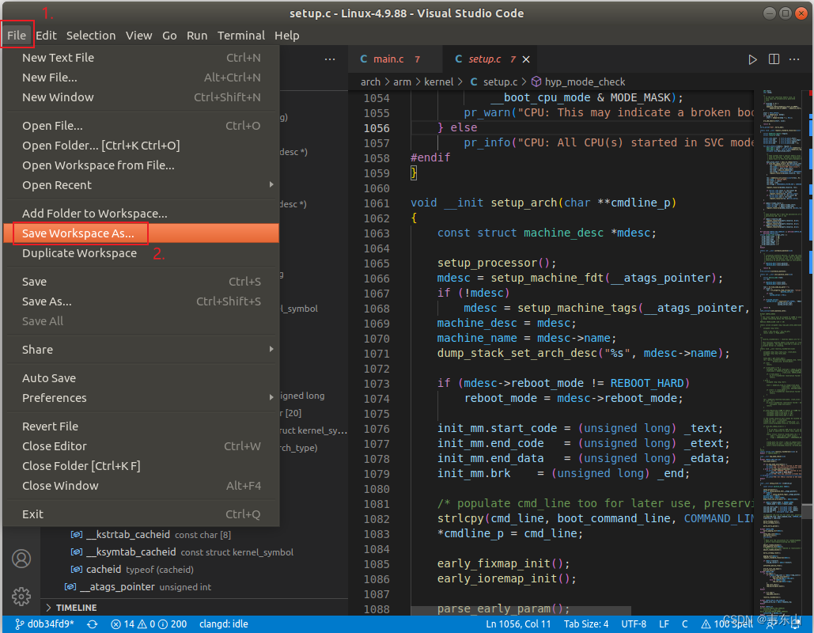Choose Save in the File menu
The width and height of the screenshot is (814, 633).
141,282
